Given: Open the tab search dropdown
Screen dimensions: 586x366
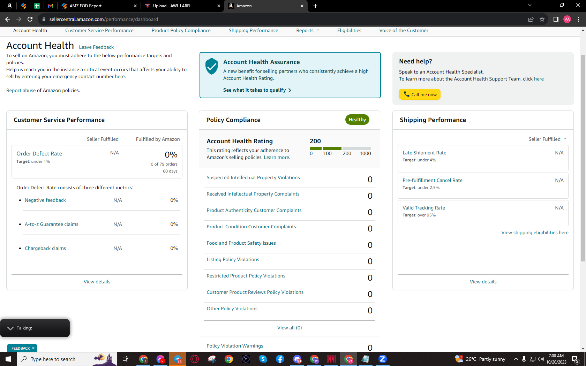Looking at the screenshot, I should tap(529, 5).
